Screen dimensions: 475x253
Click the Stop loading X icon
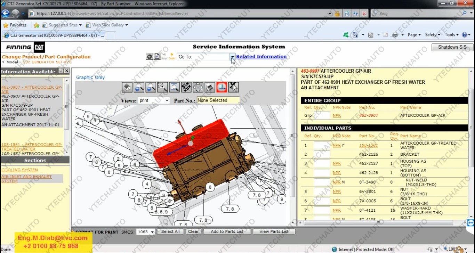364,14
